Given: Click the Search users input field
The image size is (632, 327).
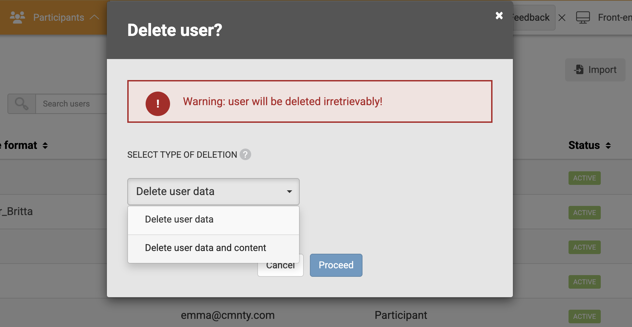Looking at the screenshot, I should click(x=71, y=104).
